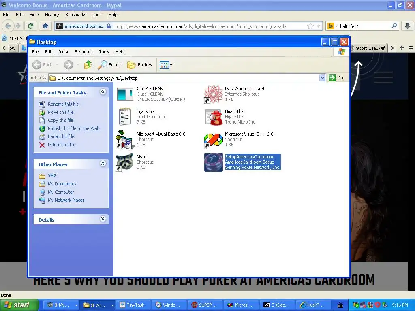This screenshot has width=415, height=311.
Task: Open the View menu of Desktop window
Action: [63, 52]
